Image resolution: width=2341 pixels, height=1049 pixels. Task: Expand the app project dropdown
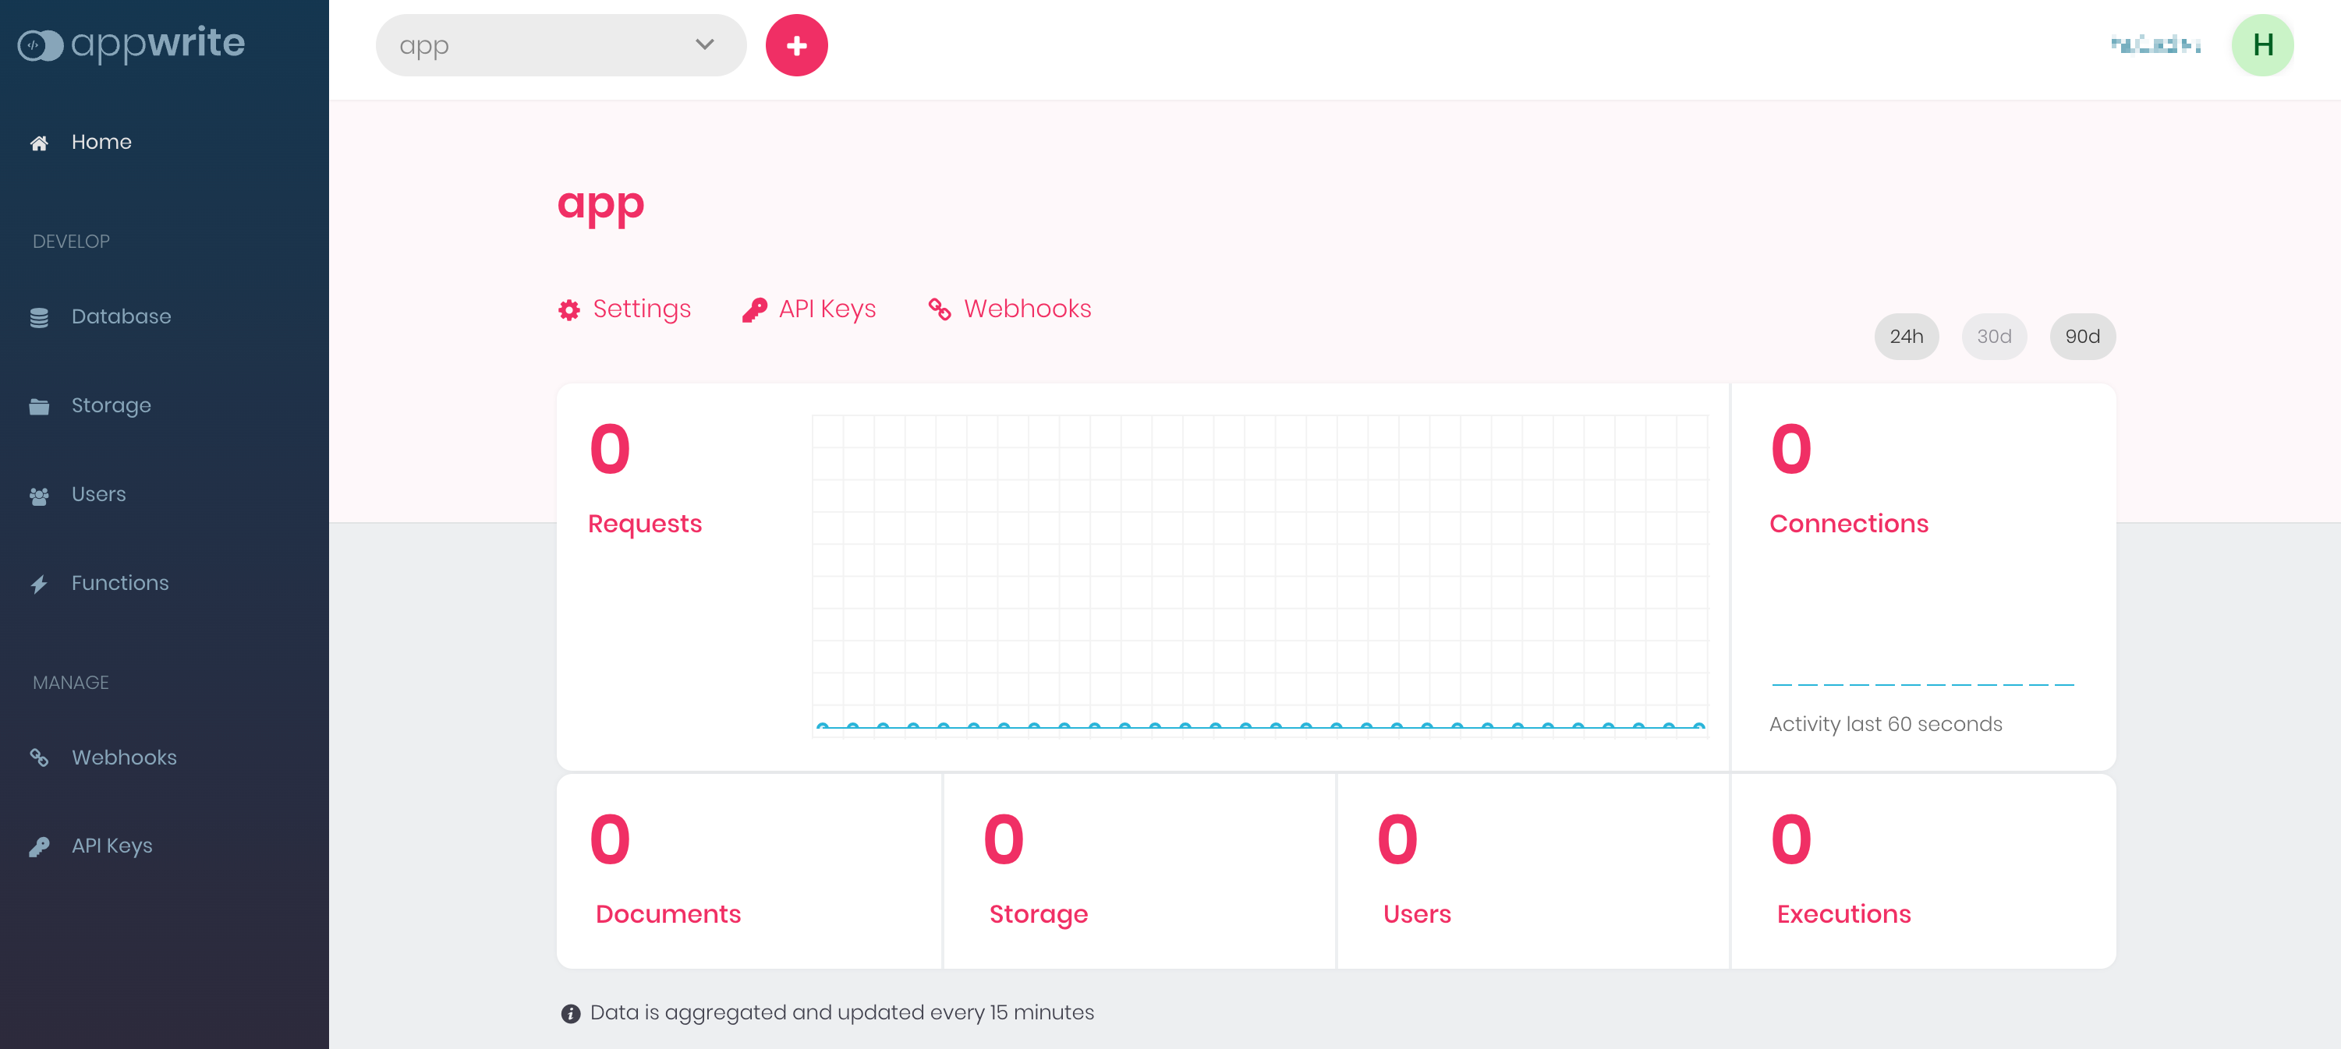(561, 45)
